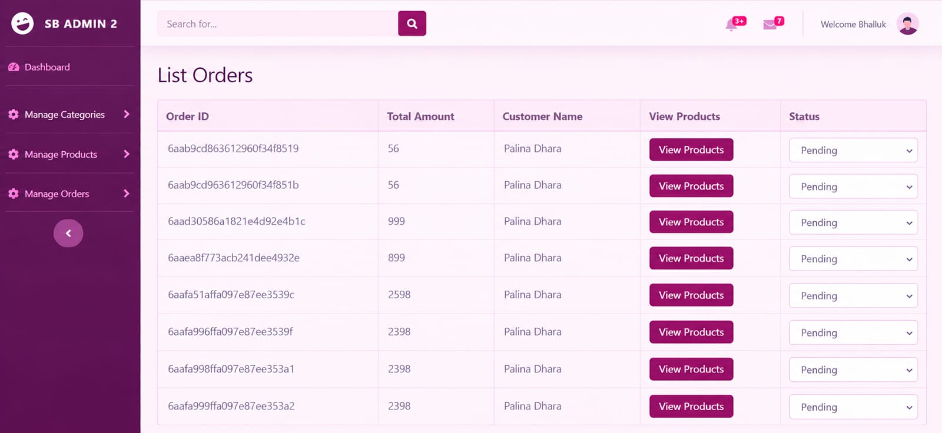Viewport: 942px width, 433px height.
Task: Click Welcome Bhalluk user link
Action: [x=853, y=24]
